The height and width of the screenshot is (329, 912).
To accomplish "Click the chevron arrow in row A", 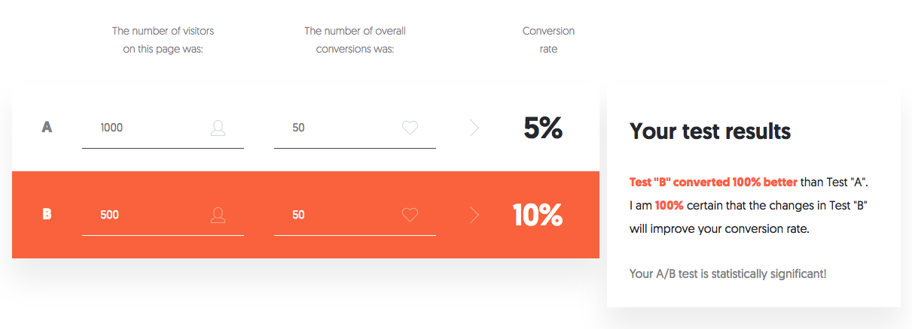I will click(x=474, y=128).
